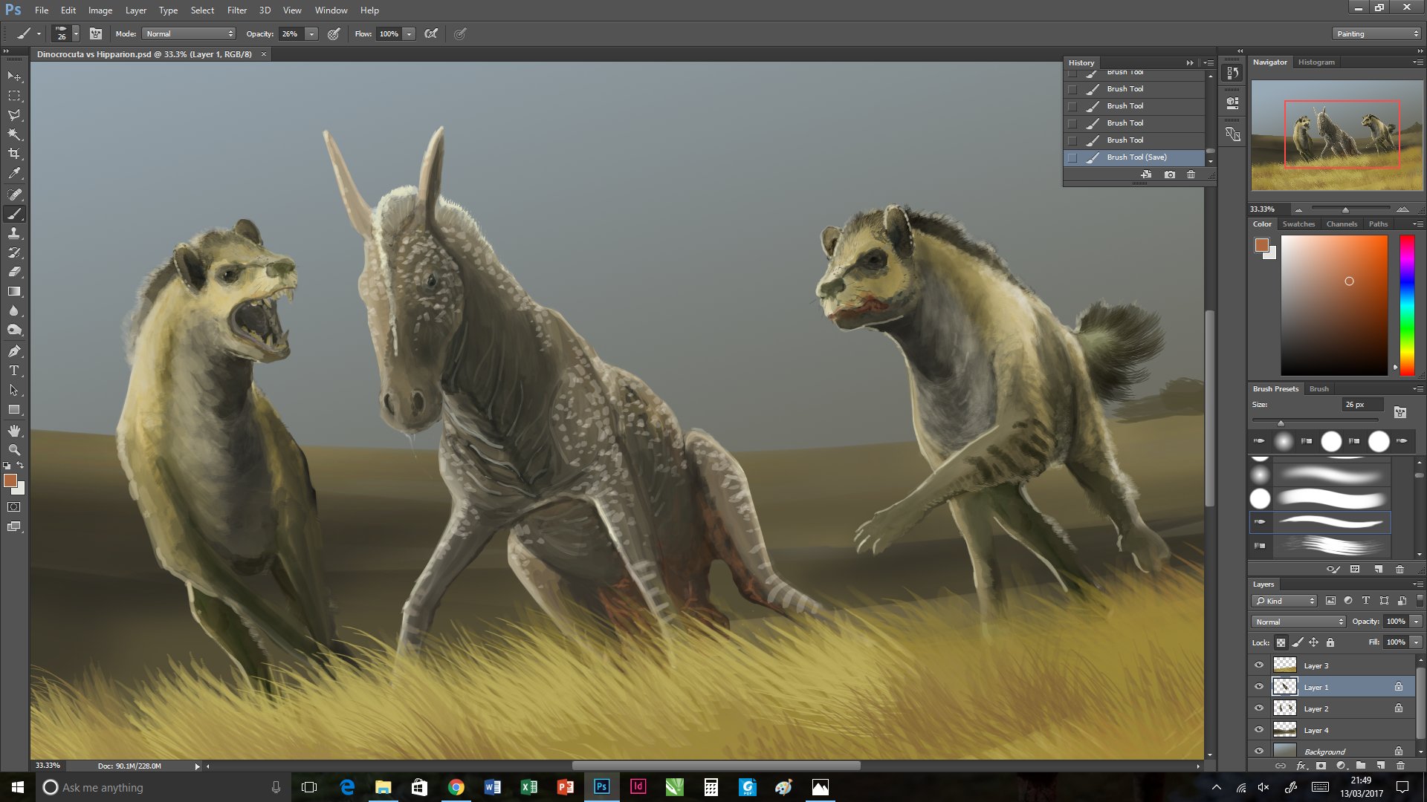
Task: Open the brush panel toggle in options bar
Action: 96,34
